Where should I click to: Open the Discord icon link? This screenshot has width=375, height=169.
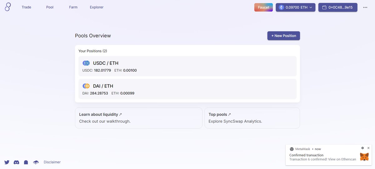click(x=16, y=162)
